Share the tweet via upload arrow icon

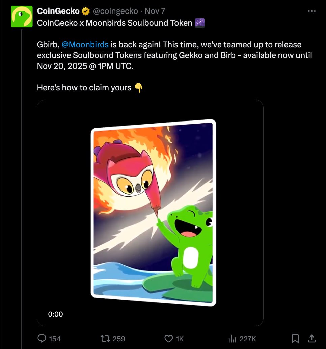click(x=312, y=338)
